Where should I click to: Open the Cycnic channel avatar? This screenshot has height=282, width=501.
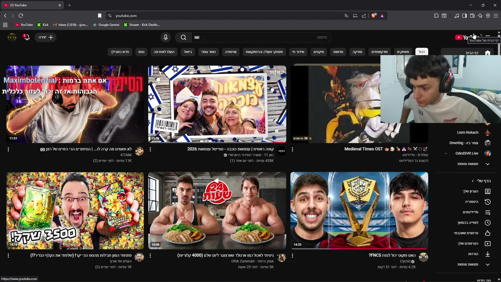point(424,257)
